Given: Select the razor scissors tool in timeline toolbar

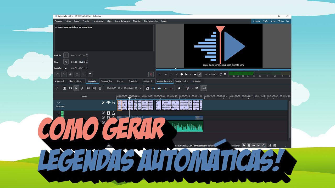Looking at the screenshot, I should coord(82,88).
